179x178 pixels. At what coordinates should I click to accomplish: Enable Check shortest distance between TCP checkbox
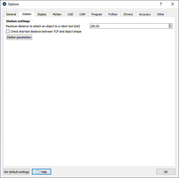[8, 31]
